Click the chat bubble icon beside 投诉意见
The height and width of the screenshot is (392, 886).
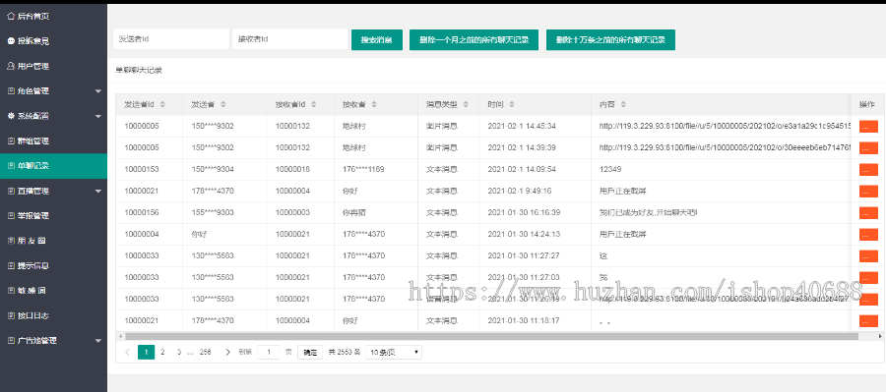click(11, 41)
